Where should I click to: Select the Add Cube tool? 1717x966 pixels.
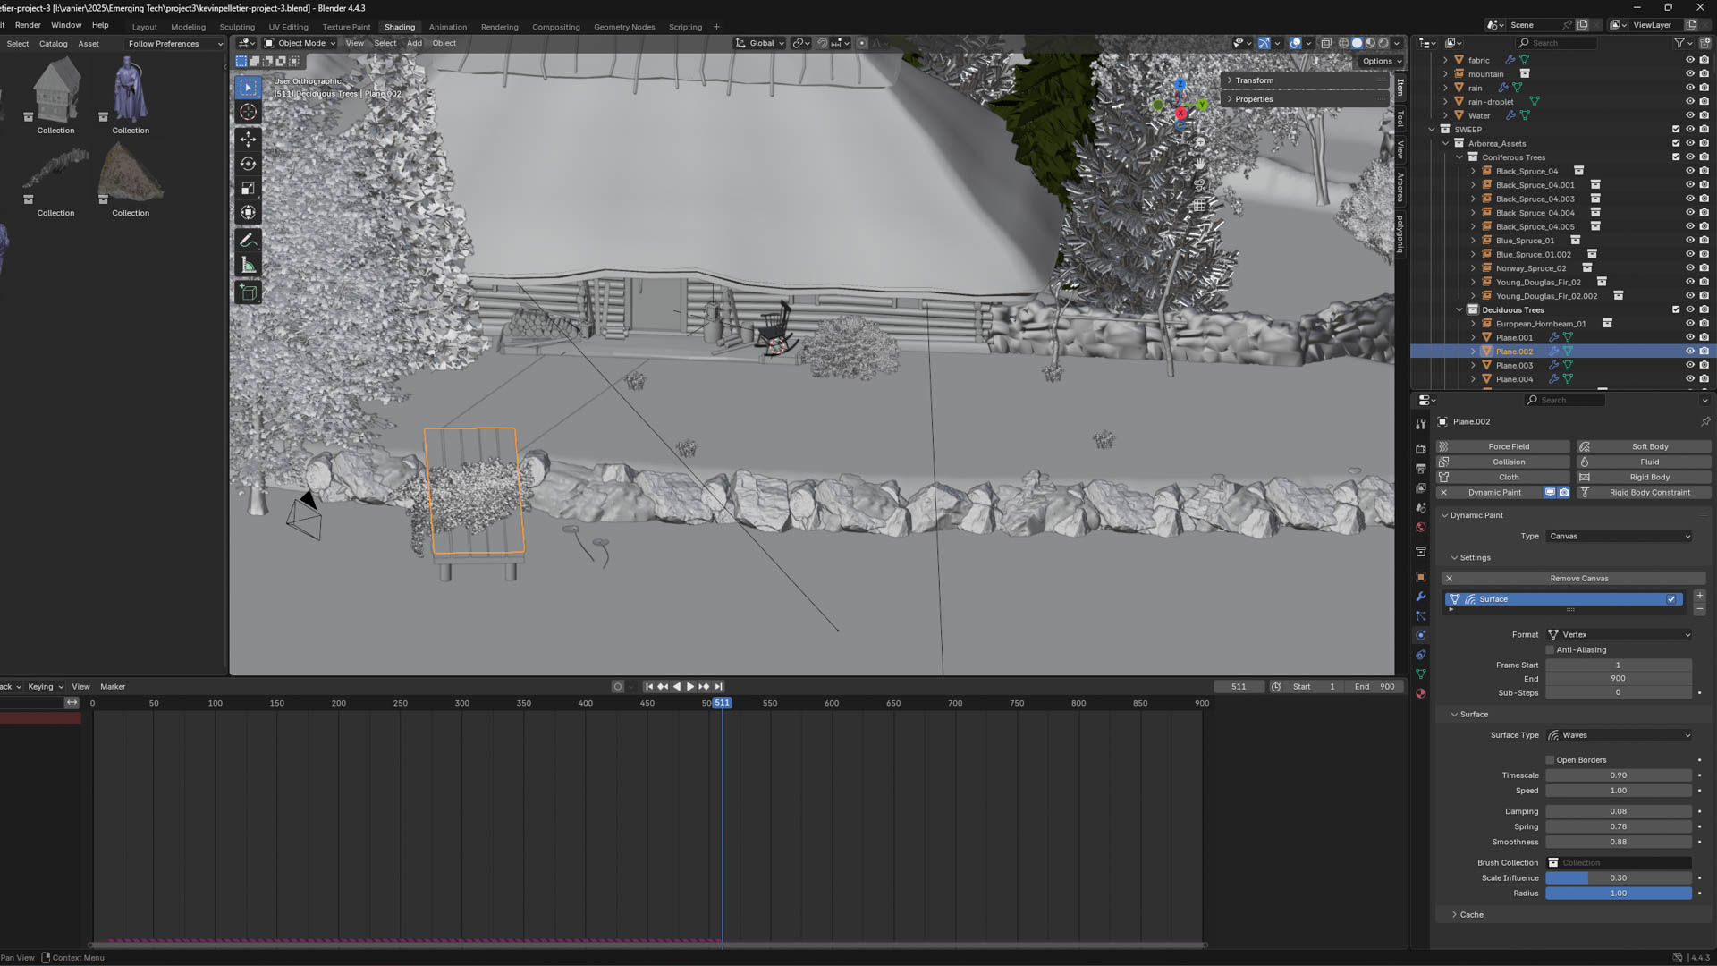(x=249, y=292)
